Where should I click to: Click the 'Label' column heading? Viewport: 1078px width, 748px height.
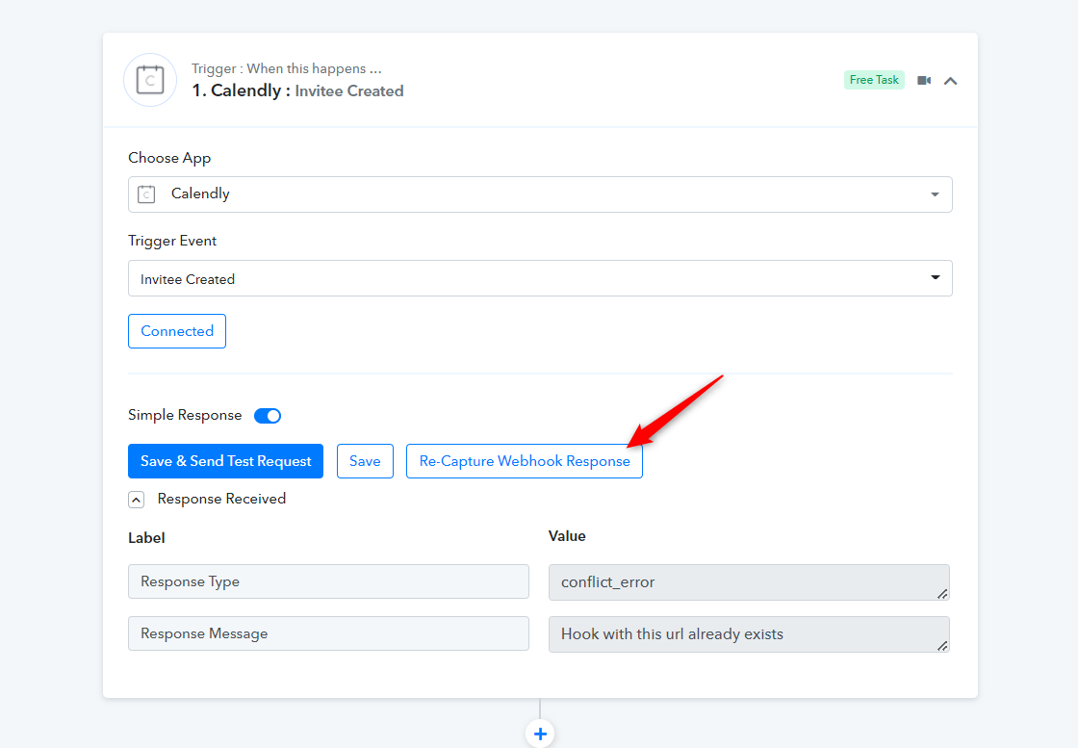pyautogui.click(x=146, y=537)
